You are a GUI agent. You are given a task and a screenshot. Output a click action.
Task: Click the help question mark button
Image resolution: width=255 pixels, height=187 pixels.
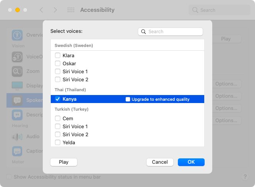[x=245, y=177]
